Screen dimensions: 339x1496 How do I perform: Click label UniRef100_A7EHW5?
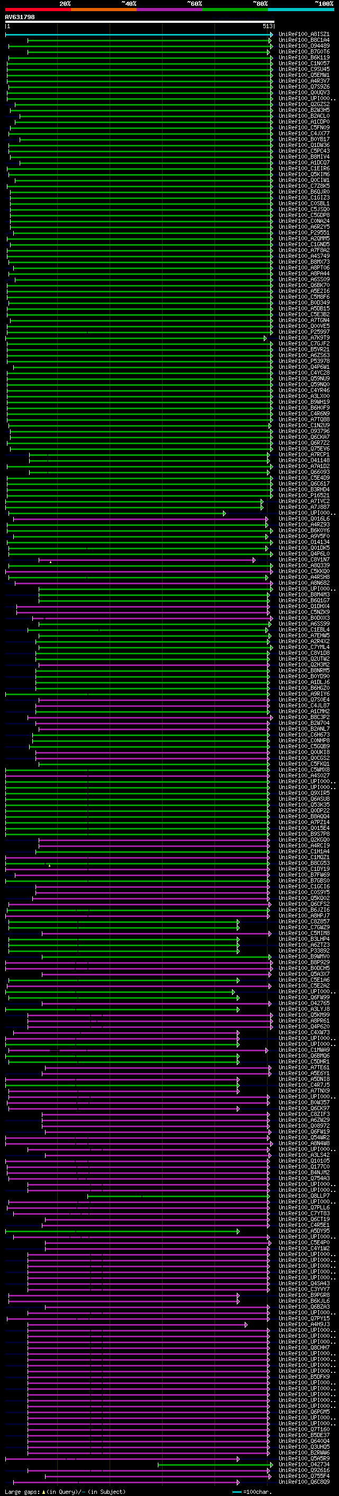pyautogui.click(x=304, y=636)
